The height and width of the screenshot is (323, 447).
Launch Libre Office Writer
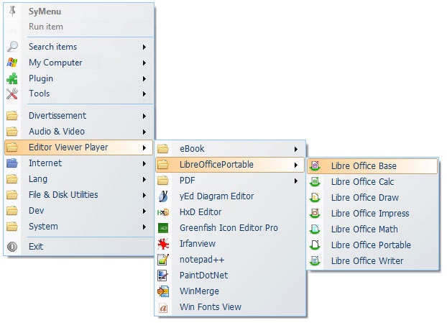(372, 261)
